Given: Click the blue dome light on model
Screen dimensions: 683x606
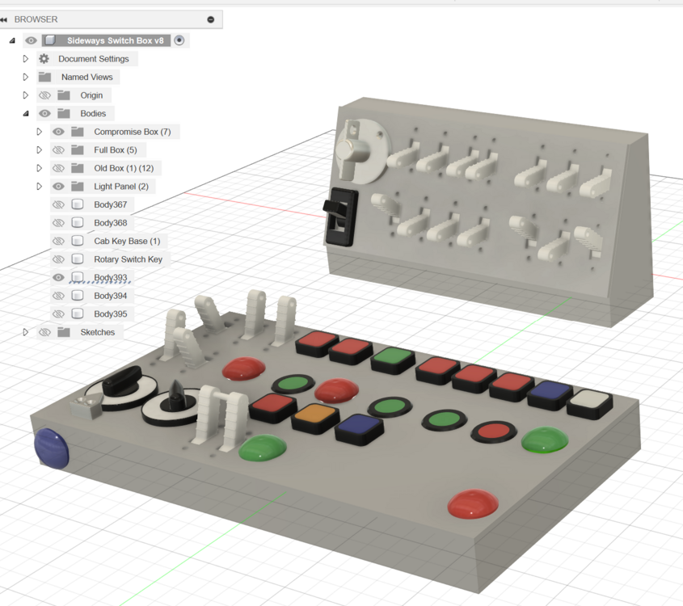Looking at the screenshot, I should click(x=52, y=448).
